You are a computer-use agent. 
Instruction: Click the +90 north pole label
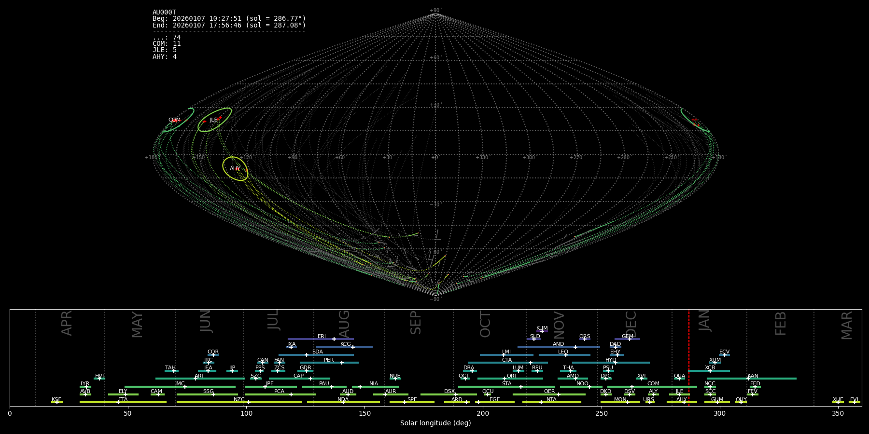click(x=435, y=11)
